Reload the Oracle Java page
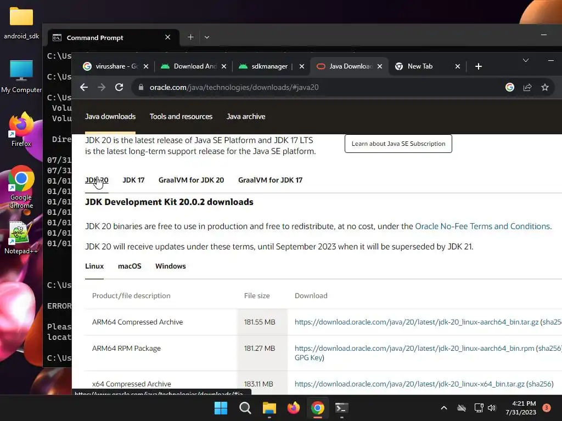The width and height of the screenshot is (562, 421). [x=119, y=87]
